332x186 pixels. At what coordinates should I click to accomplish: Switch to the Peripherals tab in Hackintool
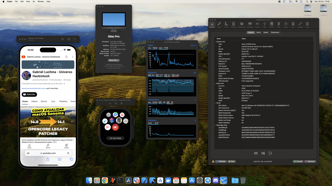[275, 32]
